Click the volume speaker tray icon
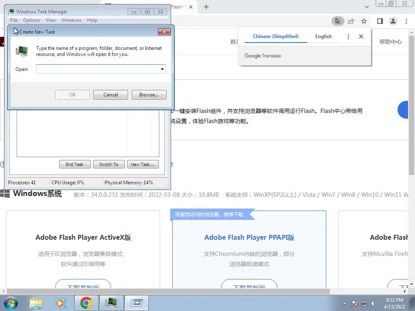 [374, 303]
